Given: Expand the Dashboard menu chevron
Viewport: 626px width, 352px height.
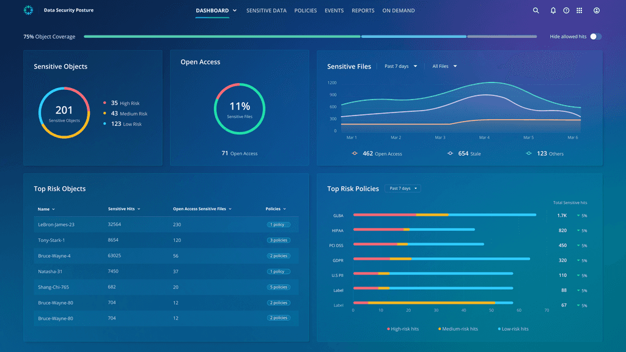Looking at the screenshot, I should pyautogui.click(x=235, y=11).
